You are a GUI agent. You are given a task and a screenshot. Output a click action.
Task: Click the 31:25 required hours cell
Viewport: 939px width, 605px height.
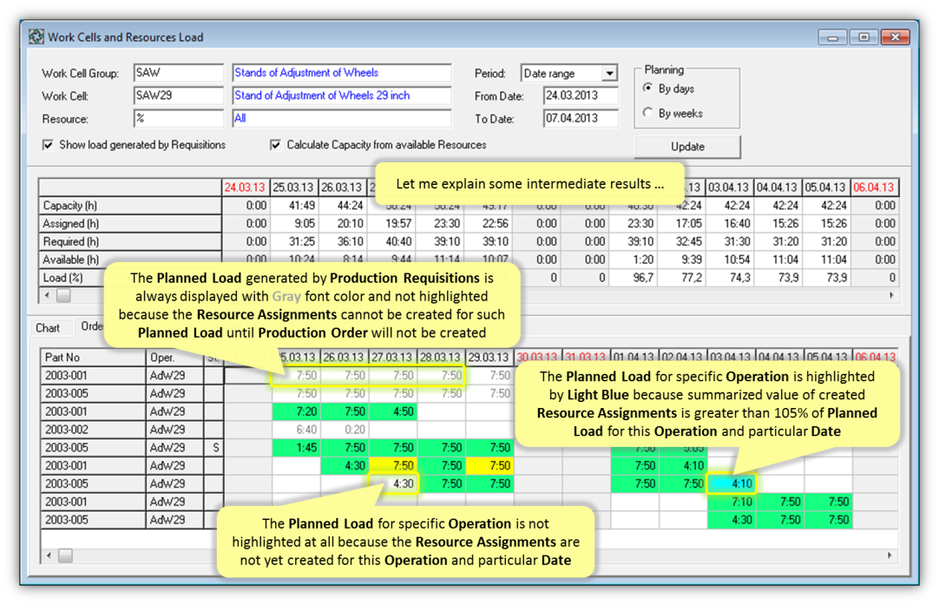[294, 241]
